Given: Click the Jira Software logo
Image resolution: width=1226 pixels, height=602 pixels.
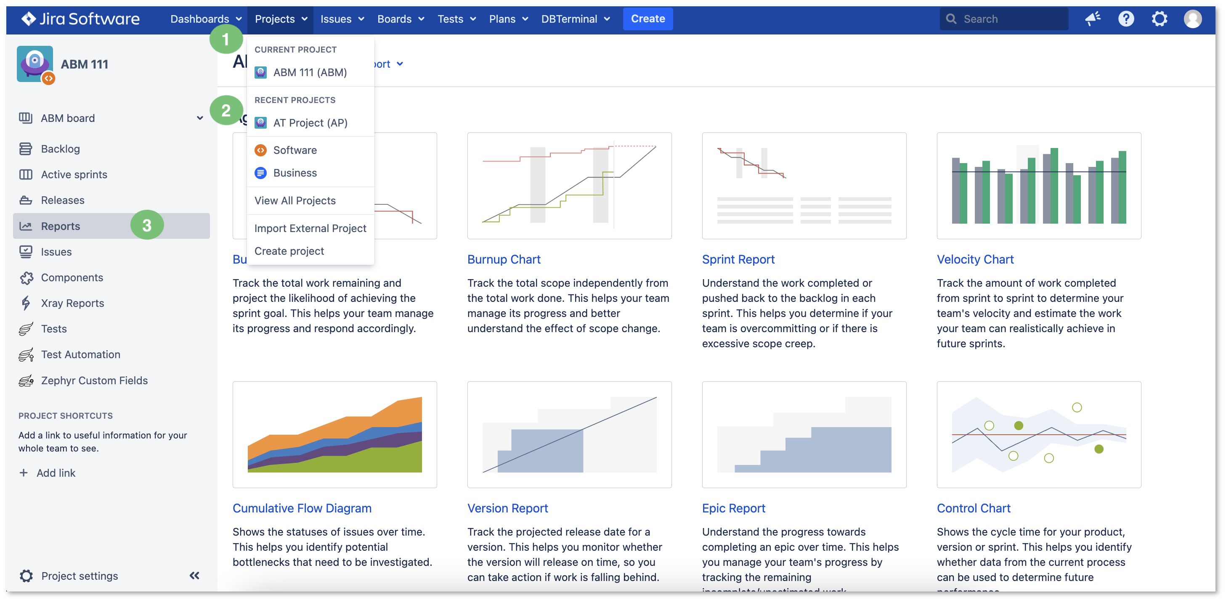Looking at the screenshot, I should [80, 19].
